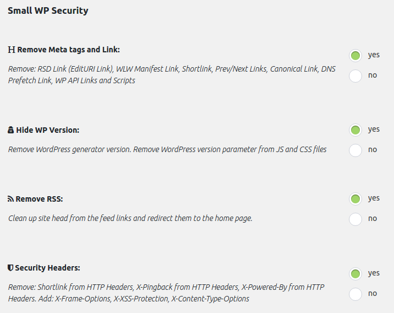
Task: Click the Remove RSS heading text
Action: [43, 199]
